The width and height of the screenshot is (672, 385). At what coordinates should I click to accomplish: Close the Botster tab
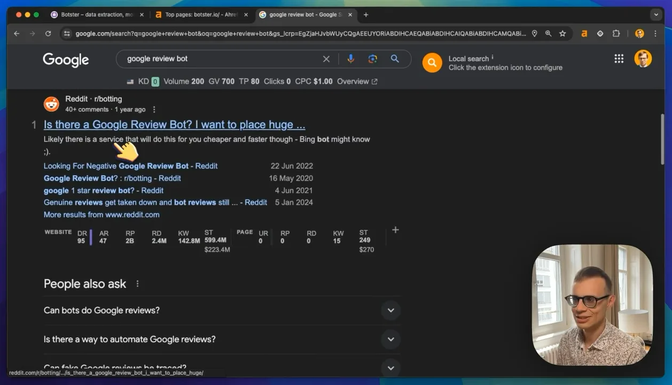142,15
